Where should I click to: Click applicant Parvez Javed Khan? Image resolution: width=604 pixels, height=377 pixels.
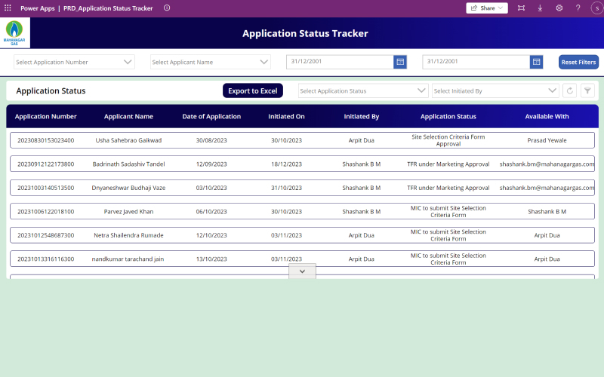[128, 212]
